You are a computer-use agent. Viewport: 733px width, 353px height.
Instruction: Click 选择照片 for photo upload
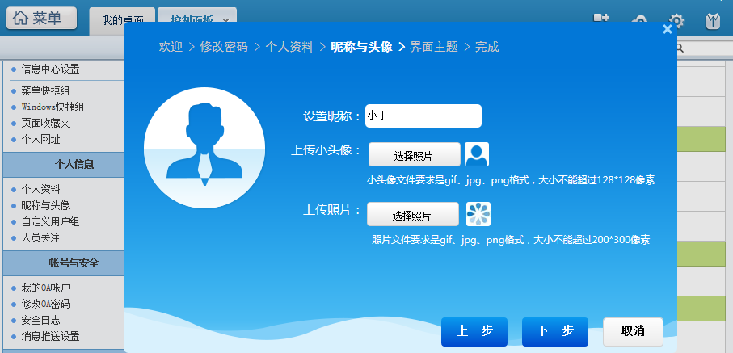tap(412, 215)
